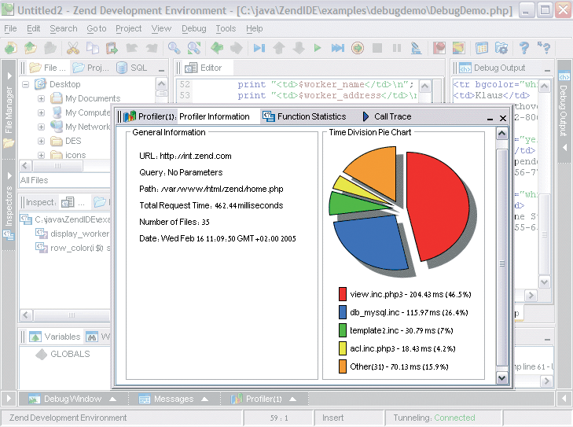Switch to the Function Statistics tab
573x427 pixels.
click(304, 116)
